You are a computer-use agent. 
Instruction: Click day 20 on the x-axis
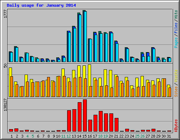pos(111,136)
